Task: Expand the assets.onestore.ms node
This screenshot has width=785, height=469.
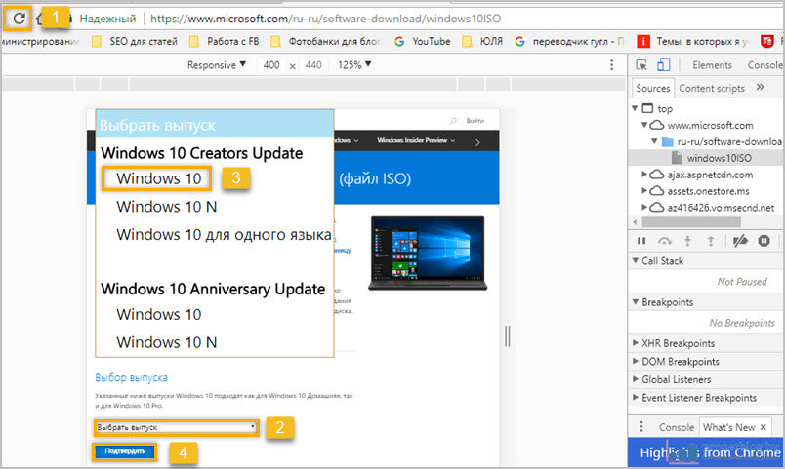Action: click(644, 190)
